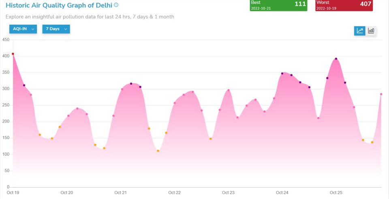
Task: Expand chevron arrow on AQI-IN selector
Action: point(33,29)
